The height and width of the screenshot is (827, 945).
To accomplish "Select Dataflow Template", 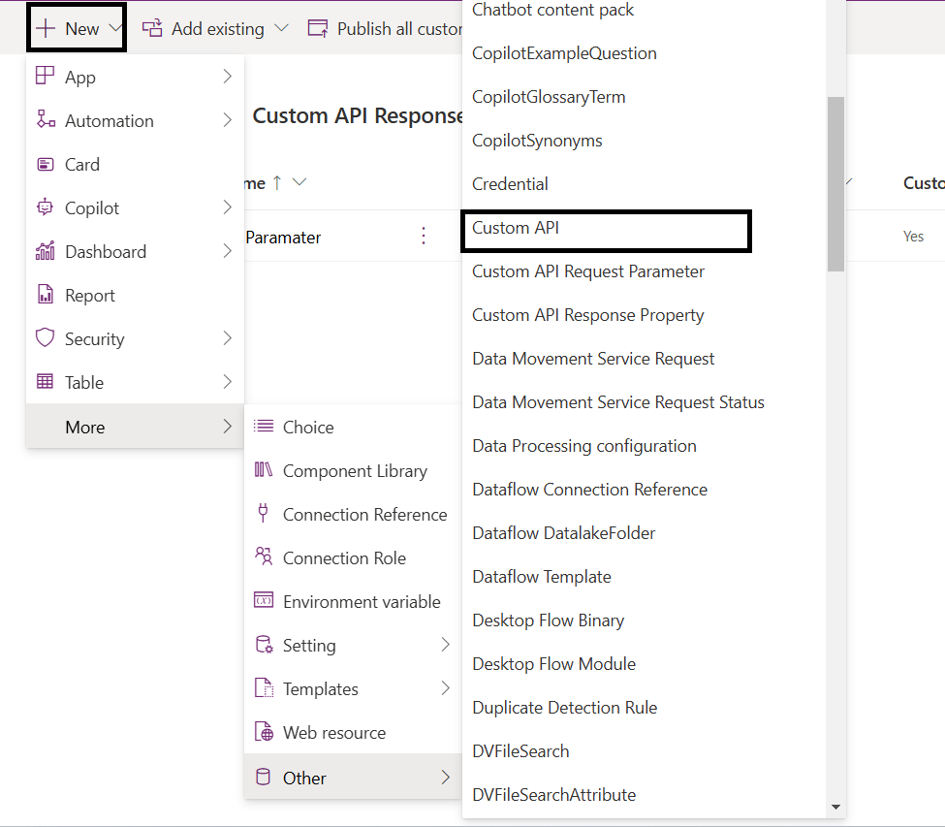I will pyautogui.click(x=541, y=577).
